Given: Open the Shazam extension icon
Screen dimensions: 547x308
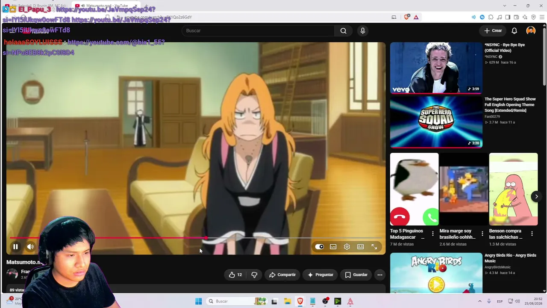Looking at the screenshot, I should pos(482,17).
